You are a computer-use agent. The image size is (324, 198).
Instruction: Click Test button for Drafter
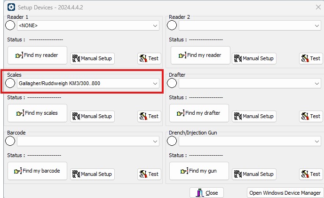tap(311, 116)
